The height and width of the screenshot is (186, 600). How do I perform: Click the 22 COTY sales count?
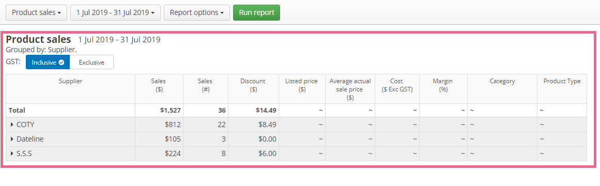(x=222, y=125)
